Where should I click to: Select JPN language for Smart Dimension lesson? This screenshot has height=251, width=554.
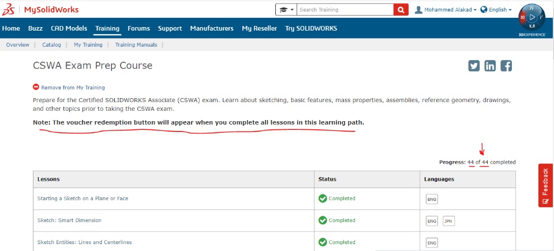pos(449,222)
